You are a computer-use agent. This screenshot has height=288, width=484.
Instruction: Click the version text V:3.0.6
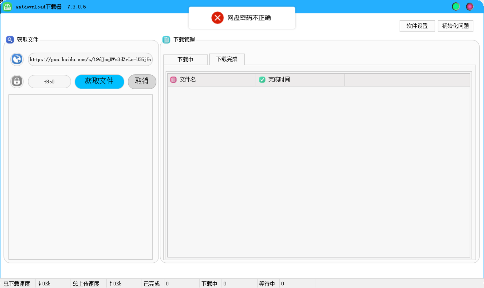(77, 7)
